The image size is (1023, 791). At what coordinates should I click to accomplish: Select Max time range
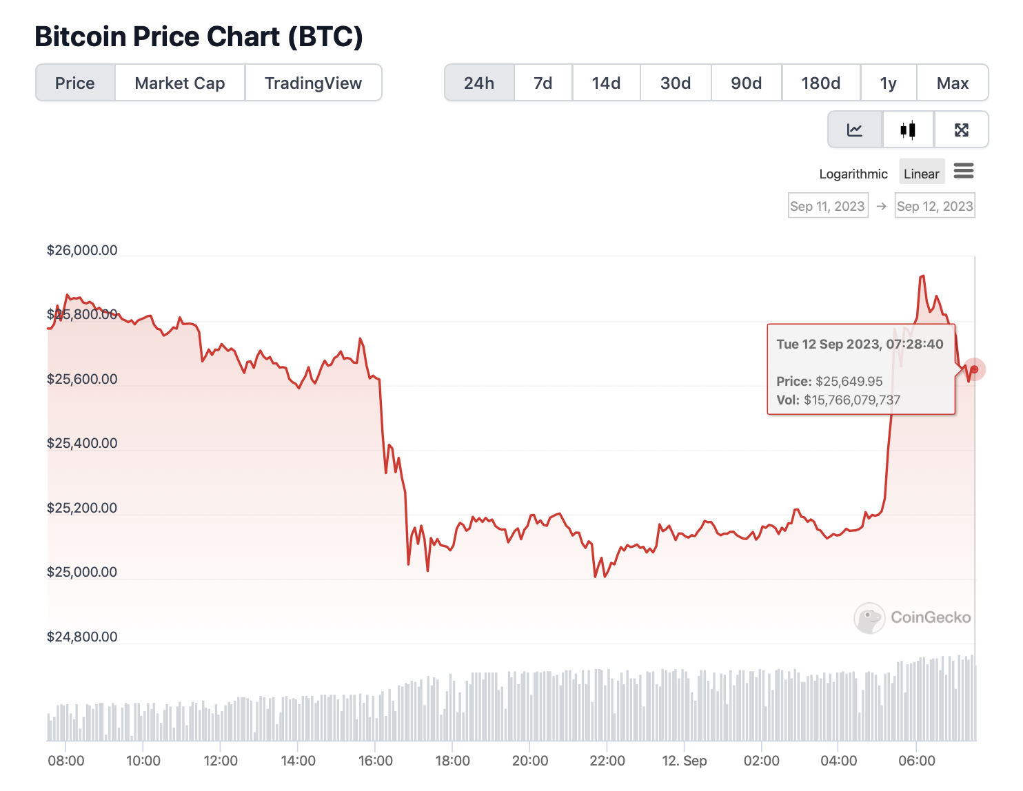(x=953, y=83)
